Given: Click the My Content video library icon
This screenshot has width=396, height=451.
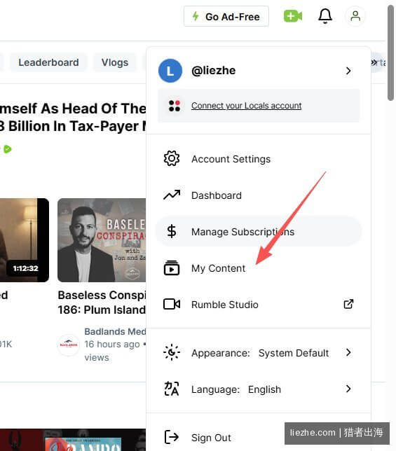Looking at the screenshot, I should coord(172,268).
